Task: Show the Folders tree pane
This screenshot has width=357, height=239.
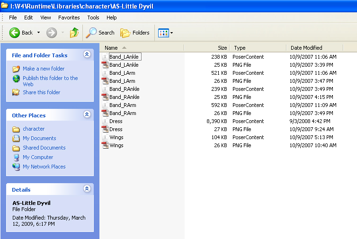Action: point(135,33)
